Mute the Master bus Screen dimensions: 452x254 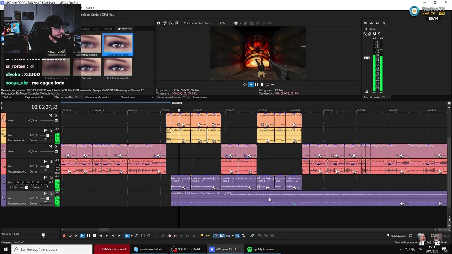(374, 34)
